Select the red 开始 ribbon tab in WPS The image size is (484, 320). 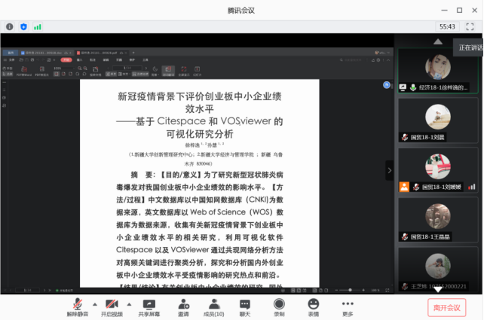click(66, 59)
